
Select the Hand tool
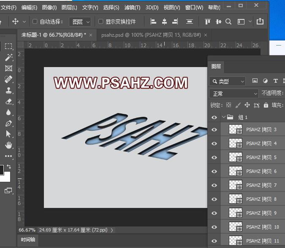tap(8, 145)
